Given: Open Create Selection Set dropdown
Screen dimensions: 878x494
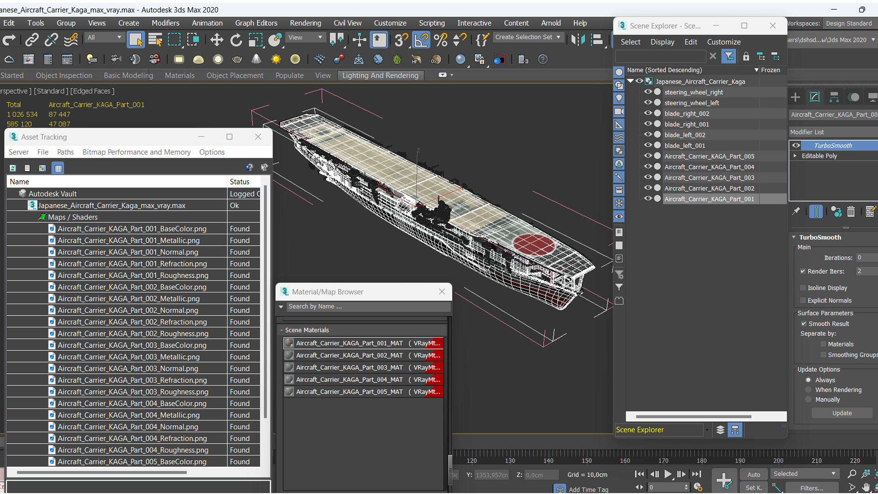Looking at the screenshot, I should [528, 37].
